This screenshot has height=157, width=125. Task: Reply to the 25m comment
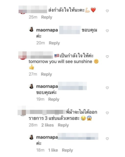(x=47, y=17)
